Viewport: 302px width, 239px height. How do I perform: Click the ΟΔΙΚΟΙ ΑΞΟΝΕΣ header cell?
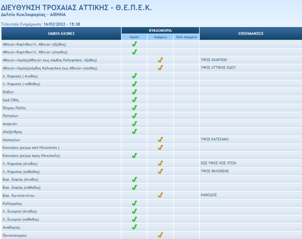point(61,34)
